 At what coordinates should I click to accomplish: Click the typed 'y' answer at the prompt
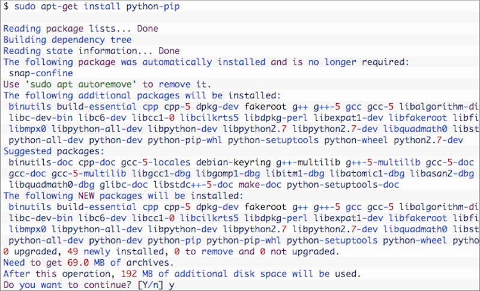172,286
